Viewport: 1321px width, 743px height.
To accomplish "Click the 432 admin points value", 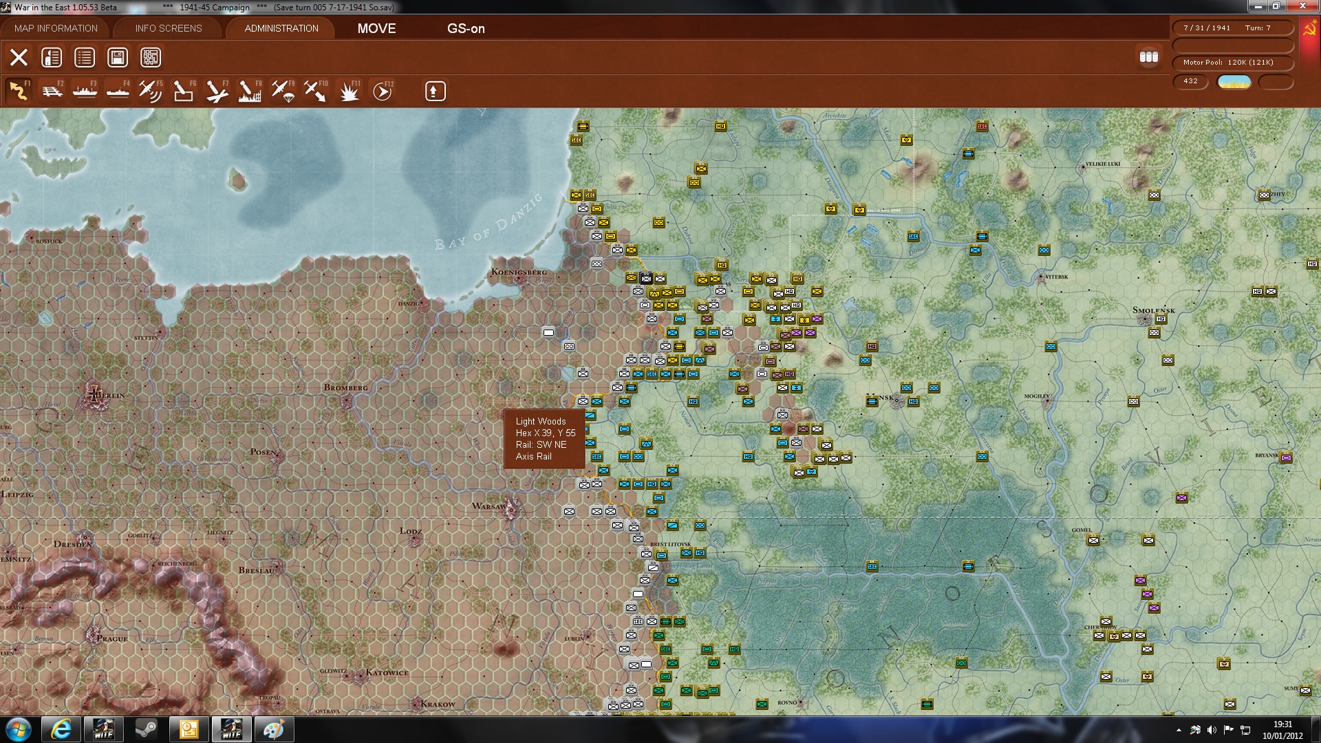I will point(1190,81).
